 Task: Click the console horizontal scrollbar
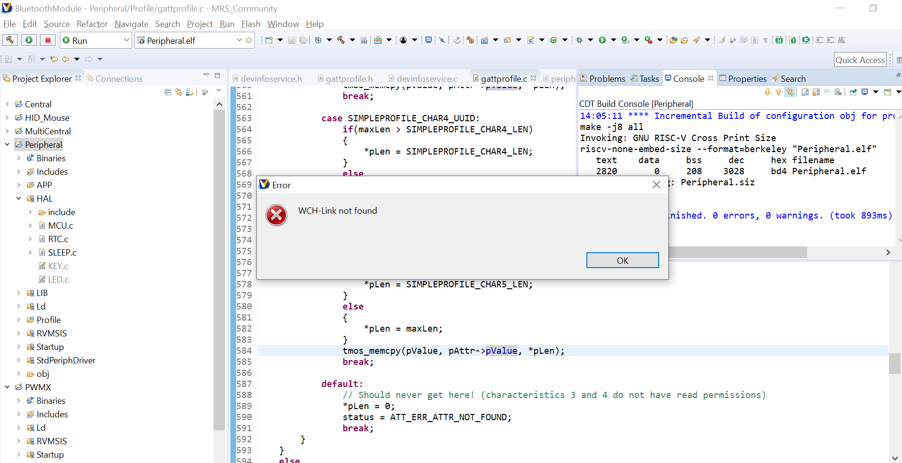point(737,252)
